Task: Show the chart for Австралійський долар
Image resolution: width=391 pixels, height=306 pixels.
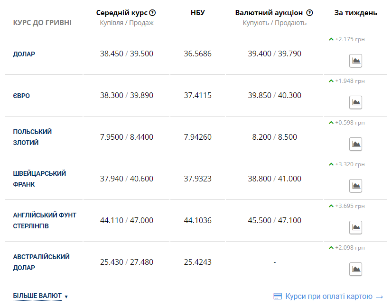Action: 355,269
